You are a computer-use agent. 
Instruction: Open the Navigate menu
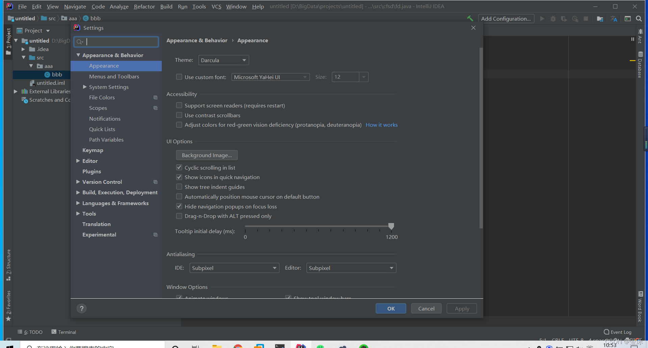point(75,6)
